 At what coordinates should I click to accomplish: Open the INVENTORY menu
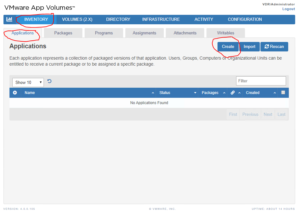click(x=36, y=19)
